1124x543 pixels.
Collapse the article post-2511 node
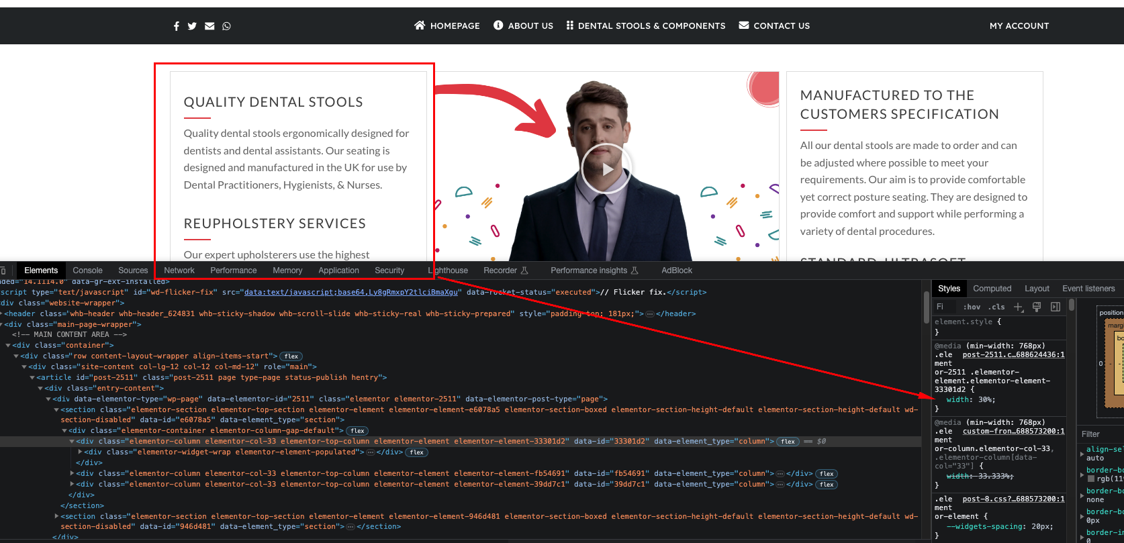pos(32,378)
